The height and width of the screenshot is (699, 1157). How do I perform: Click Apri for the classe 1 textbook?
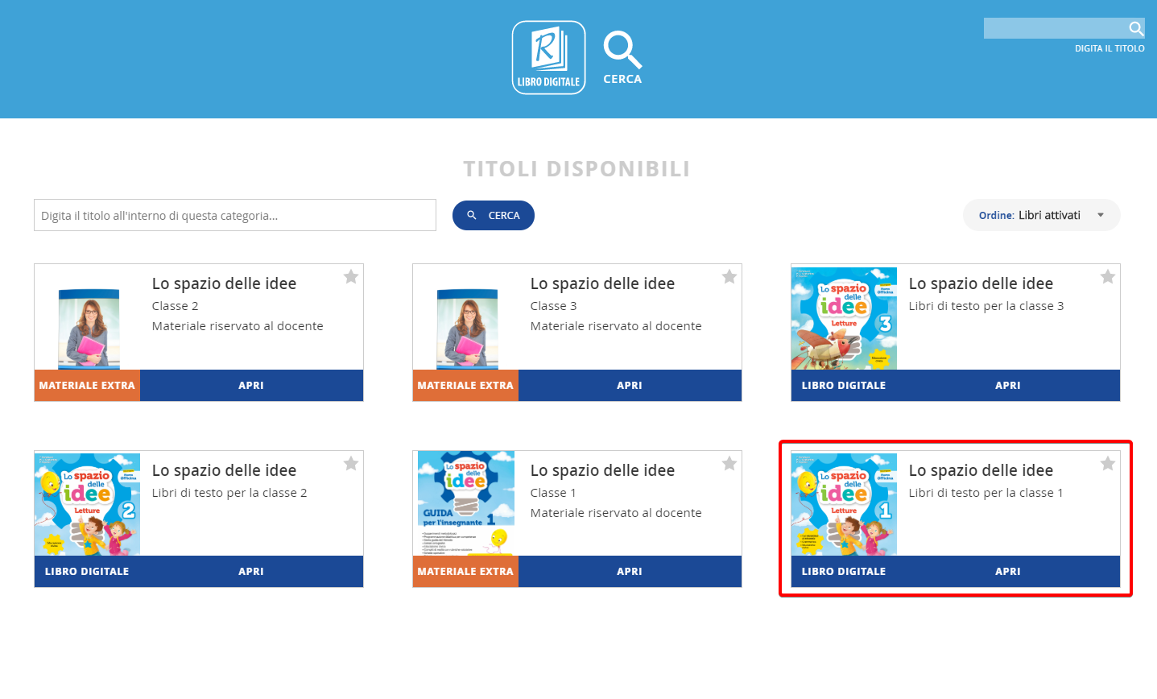point(1007,572)
